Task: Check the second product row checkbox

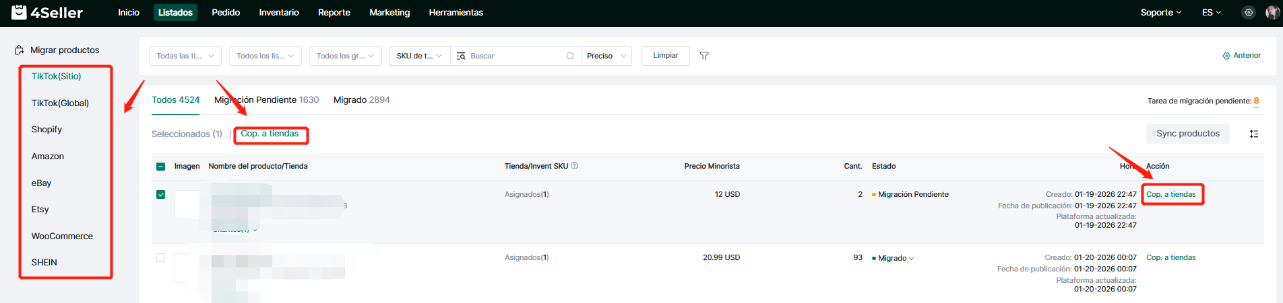Action: click(161, 258)
